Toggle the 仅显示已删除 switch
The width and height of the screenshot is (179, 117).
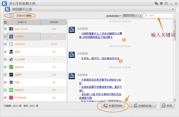click(12, 16)
